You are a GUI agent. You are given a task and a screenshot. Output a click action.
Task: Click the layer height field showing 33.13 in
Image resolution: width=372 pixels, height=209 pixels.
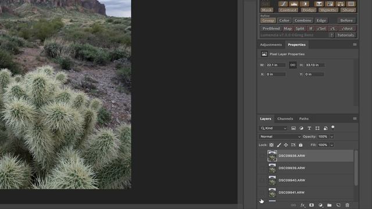coord(314,65)
